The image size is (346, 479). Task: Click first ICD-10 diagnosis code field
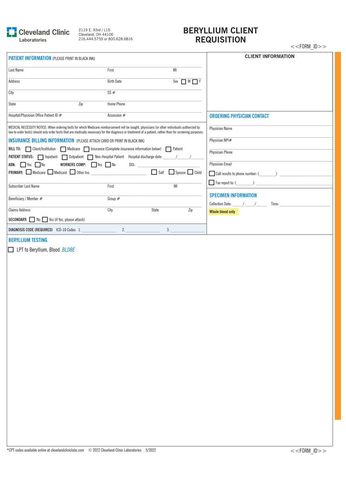coord(99,230)
